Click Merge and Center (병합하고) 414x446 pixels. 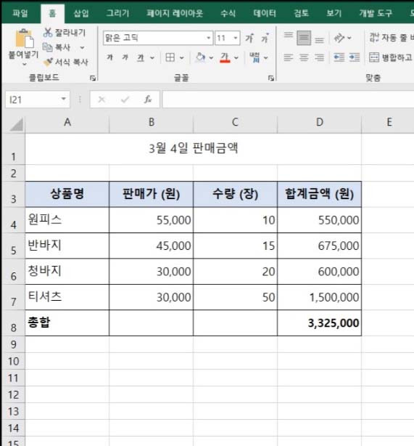click(x=392, y=57)
